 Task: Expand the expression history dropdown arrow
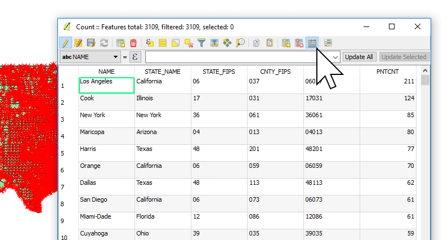335,57
